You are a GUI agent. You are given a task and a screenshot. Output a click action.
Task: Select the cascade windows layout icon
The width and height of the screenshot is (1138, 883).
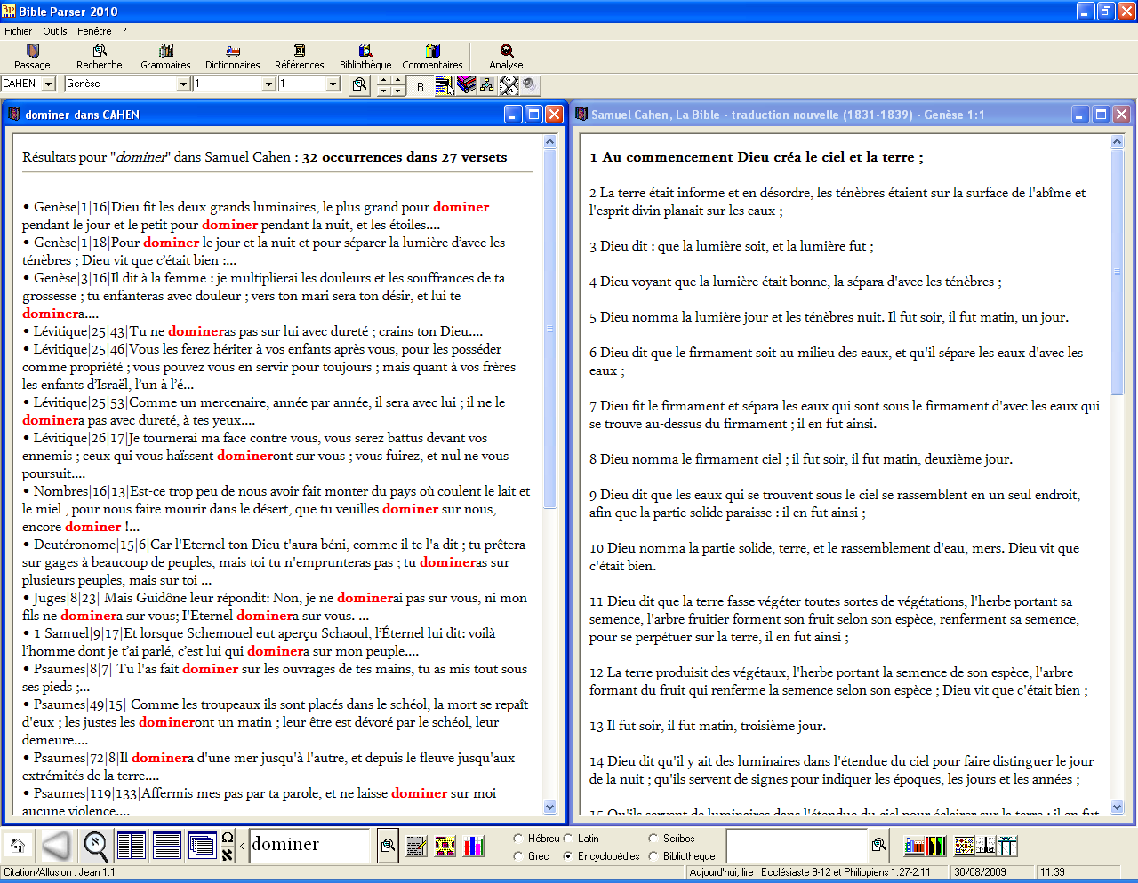coord(203,846)
